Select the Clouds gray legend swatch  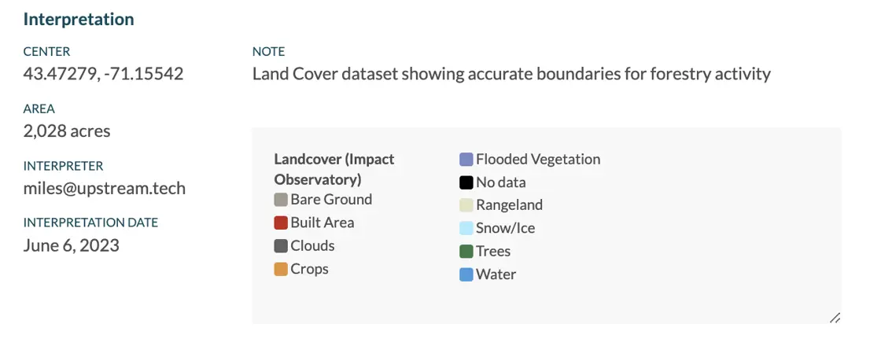281,246
